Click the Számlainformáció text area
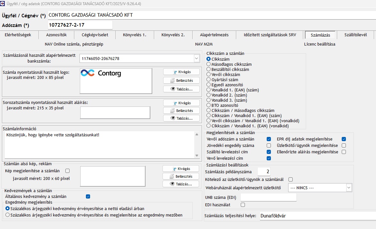376x229 pixels. click(99, 145)
